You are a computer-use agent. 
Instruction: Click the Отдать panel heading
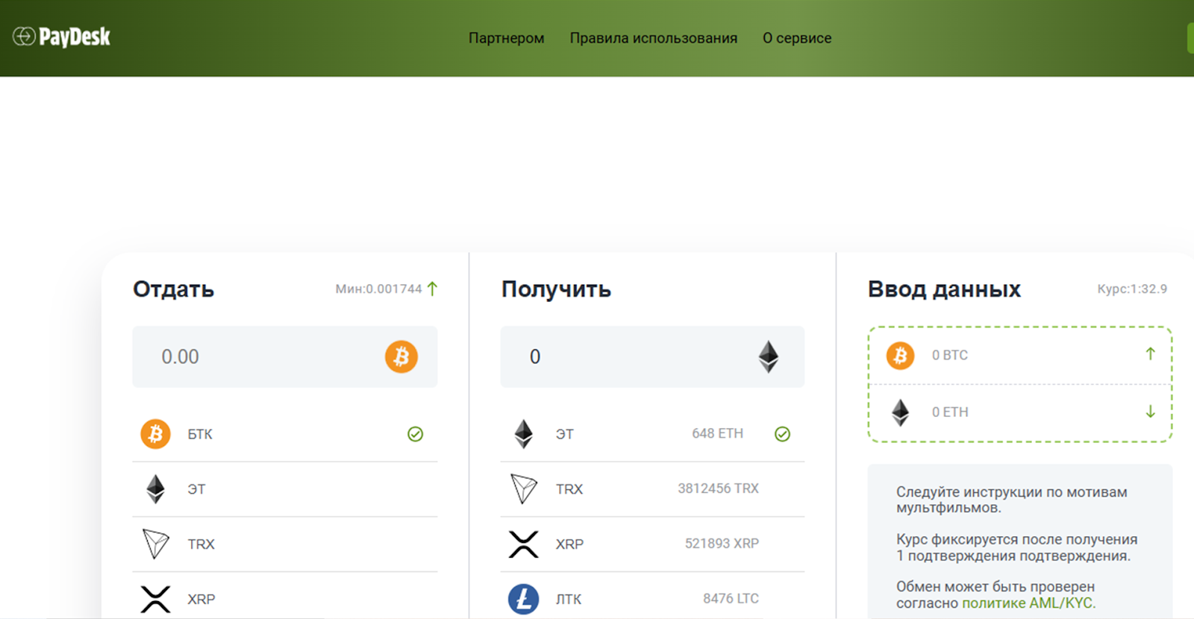[173, 289]
